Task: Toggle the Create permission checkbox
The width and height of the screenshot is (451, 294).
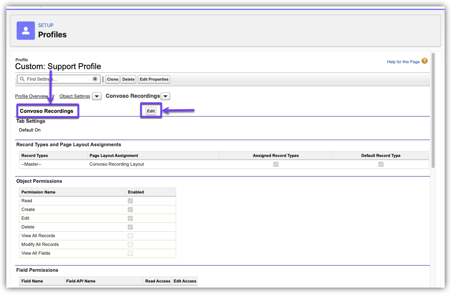Action: tap(130, 210)
